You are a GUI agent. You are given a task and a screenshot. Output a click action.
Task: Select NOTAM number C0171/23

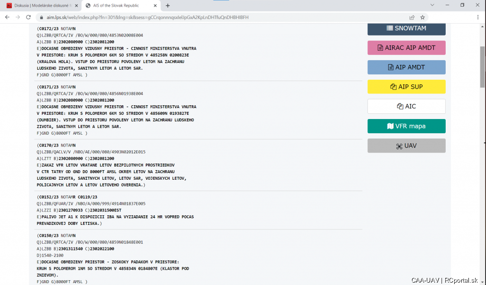(49, 87)
